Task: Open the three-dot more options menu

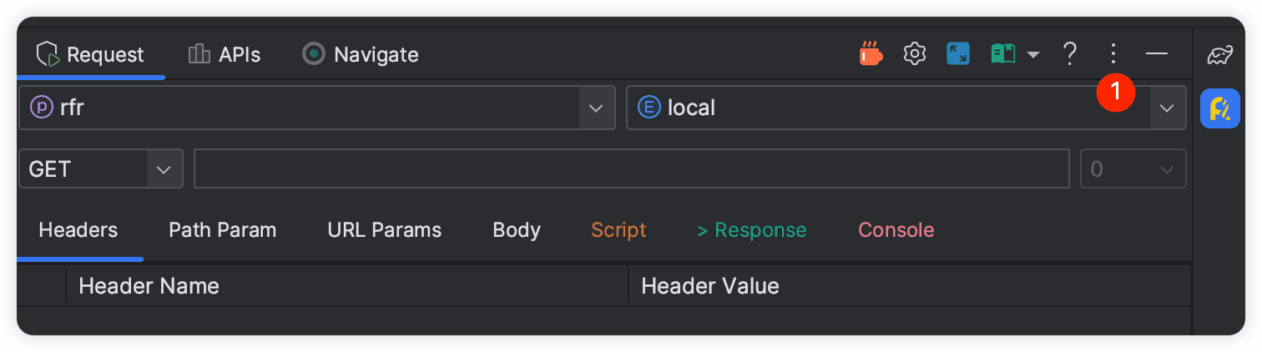Action: [x=1113, y=54]
